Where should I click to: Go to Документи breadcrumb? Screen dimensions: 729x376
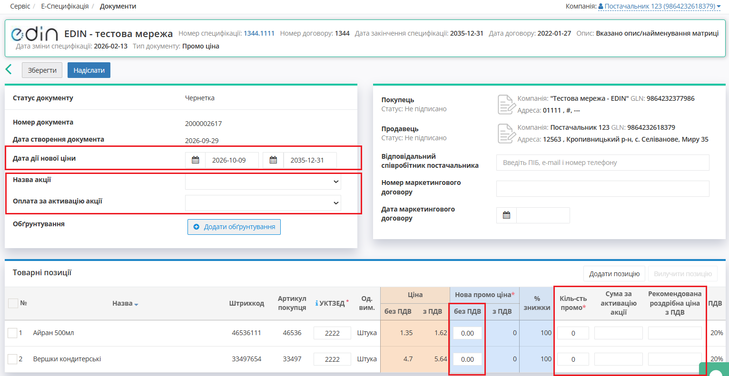click(x=118, y=6)
